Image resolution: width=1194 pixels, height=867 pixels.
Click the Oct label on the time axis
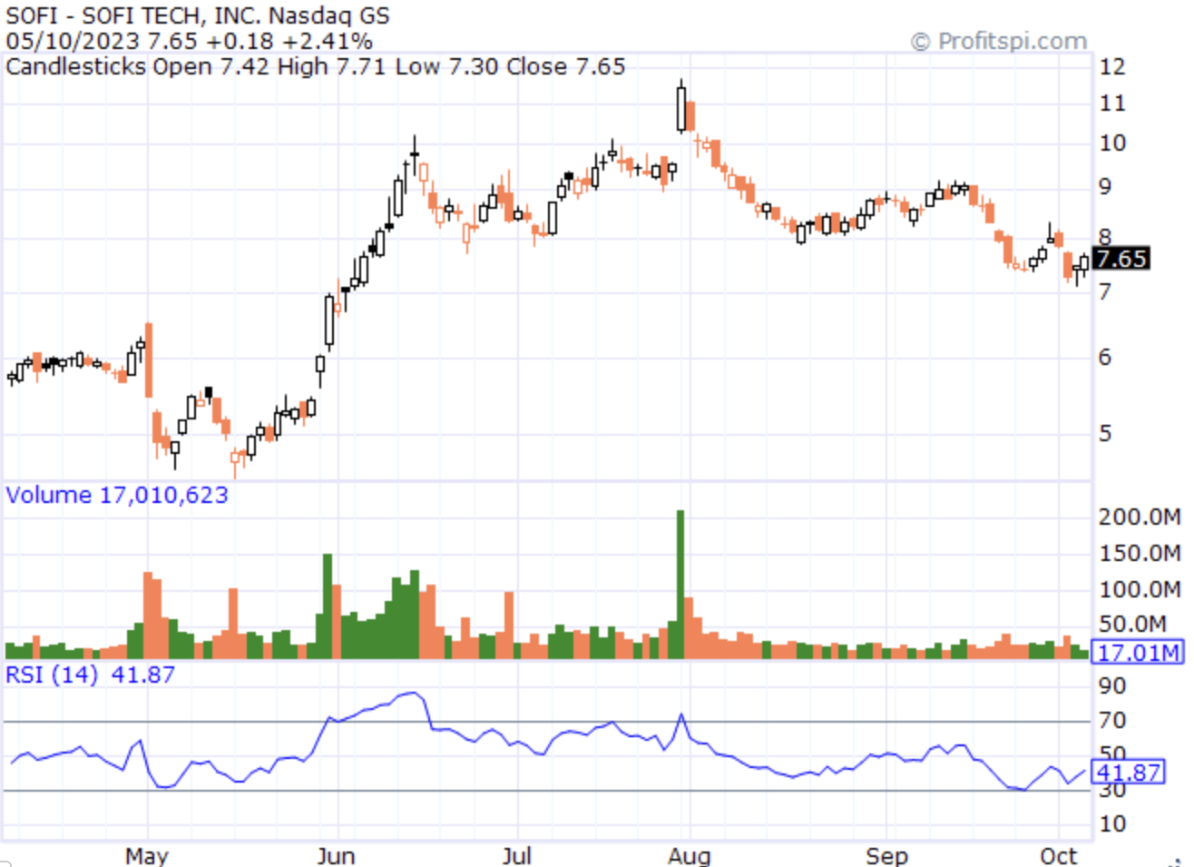pos(1059,855)
